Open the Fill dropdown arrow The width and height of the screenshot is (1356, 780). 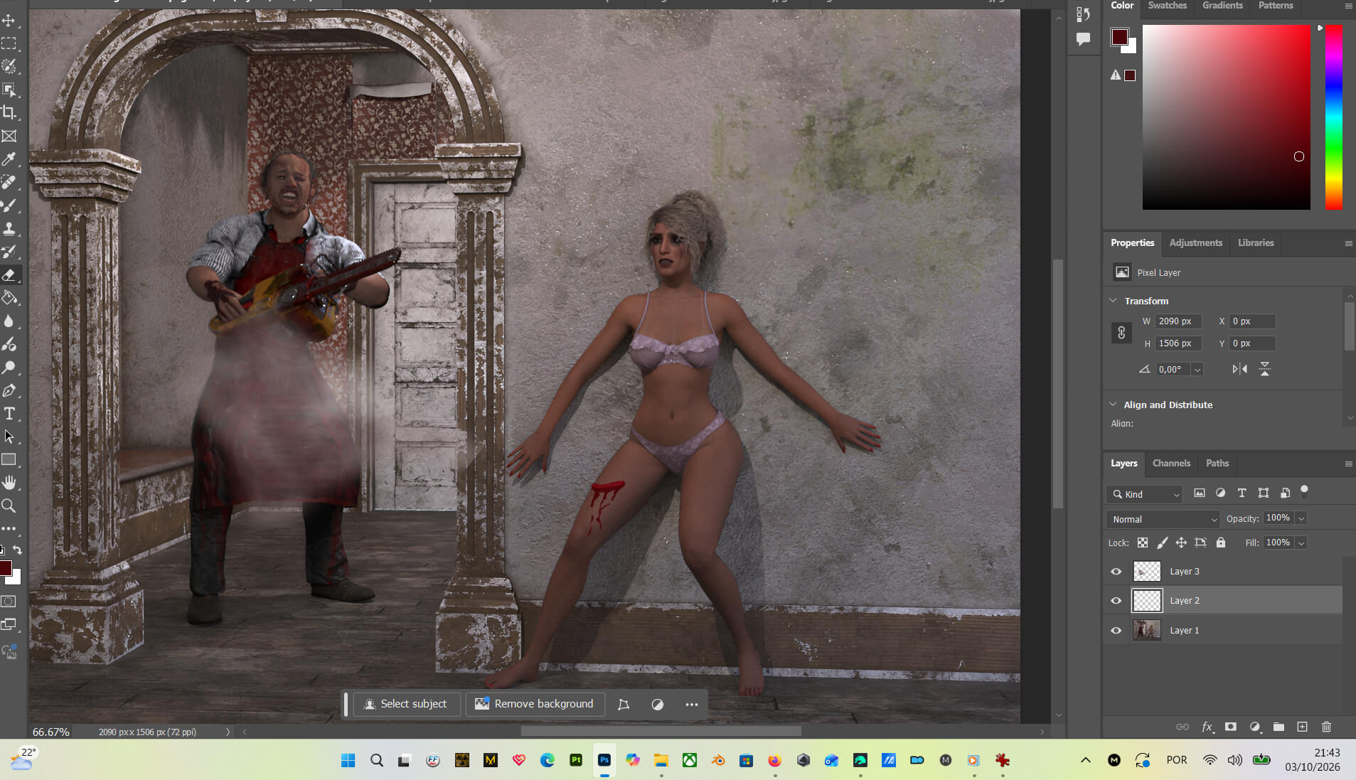(x=1301, y=543)
